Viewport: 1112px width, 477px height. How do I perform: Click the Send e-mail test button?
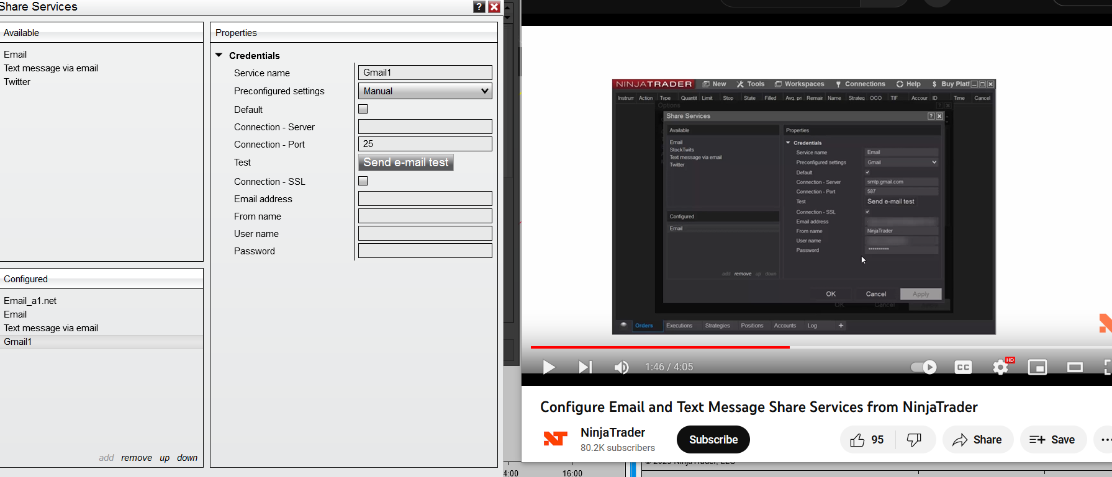pos(406,163)
